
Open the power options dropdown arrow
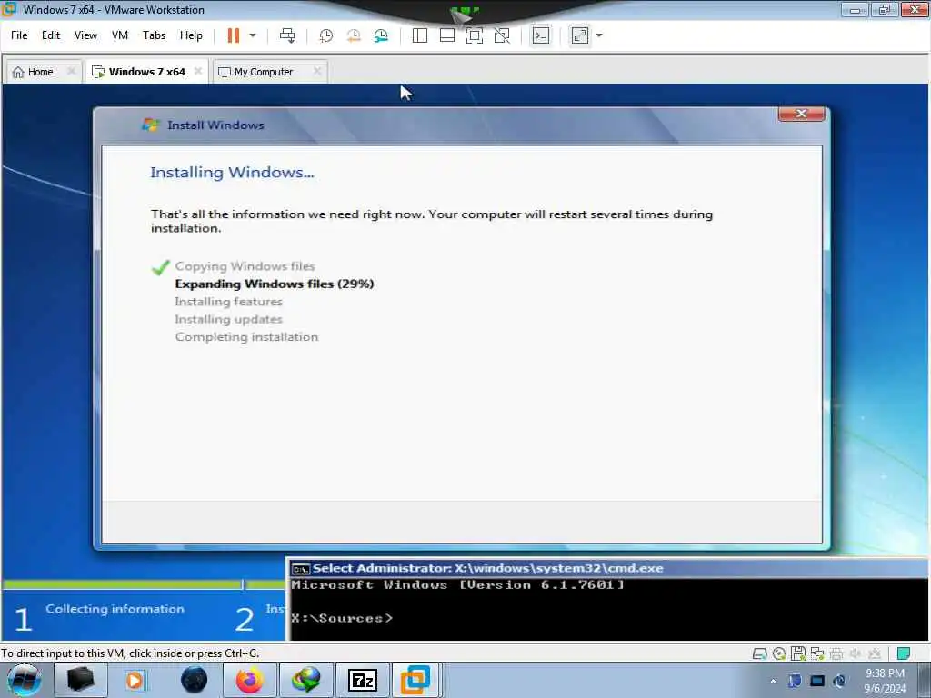point(253,35)
